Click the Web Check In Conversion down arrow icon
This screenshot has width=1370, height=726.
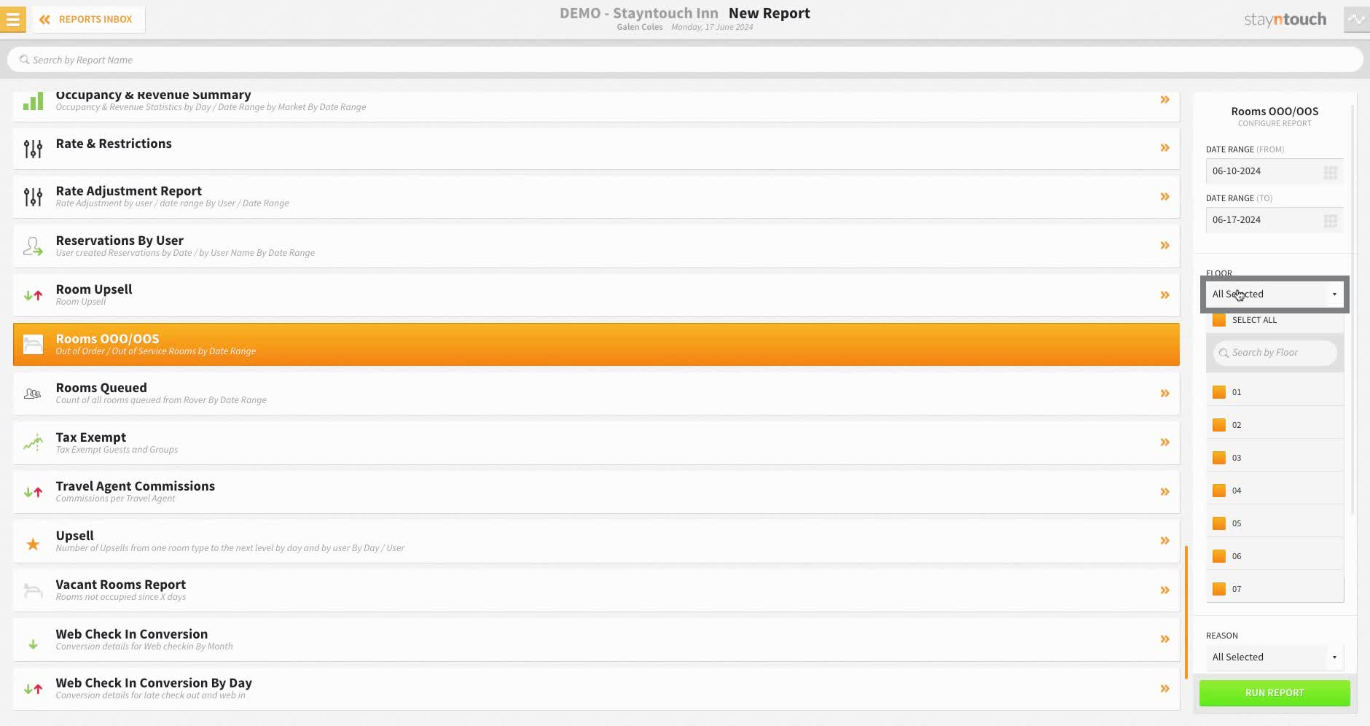click(x=33, y=644)
